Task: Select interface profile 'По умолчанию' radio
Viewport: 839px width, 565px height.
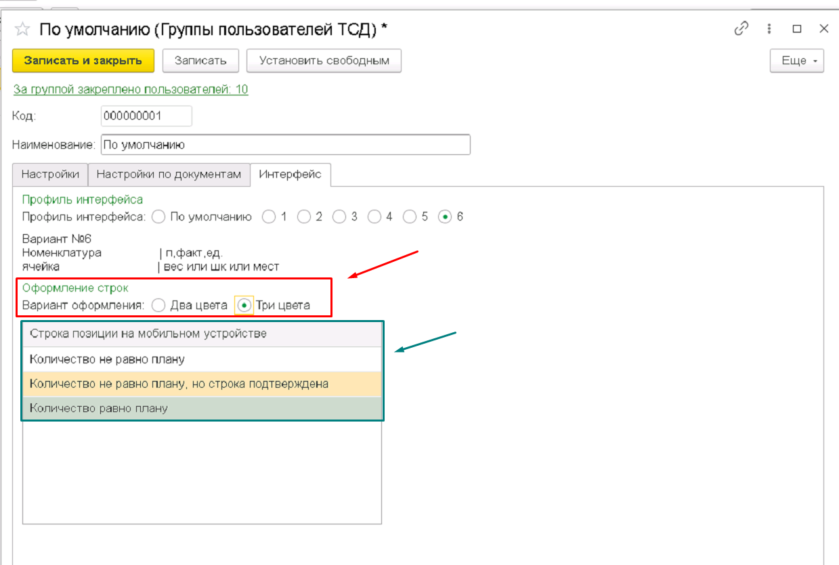Action: click(x=159, y=217)
